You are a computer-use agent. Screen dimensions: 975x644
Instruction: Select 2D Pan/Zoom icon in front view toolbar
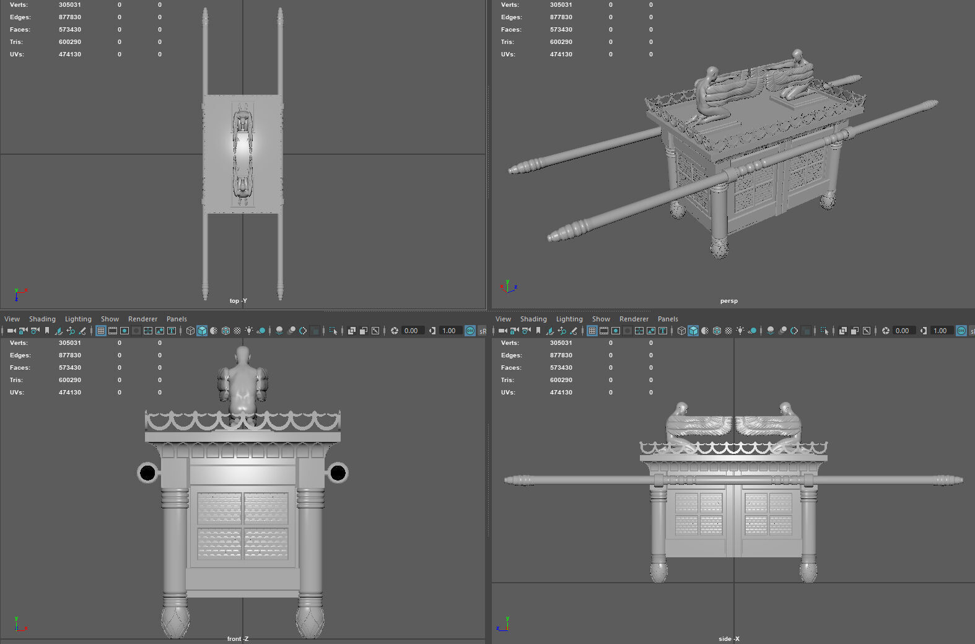pos(71,331)
